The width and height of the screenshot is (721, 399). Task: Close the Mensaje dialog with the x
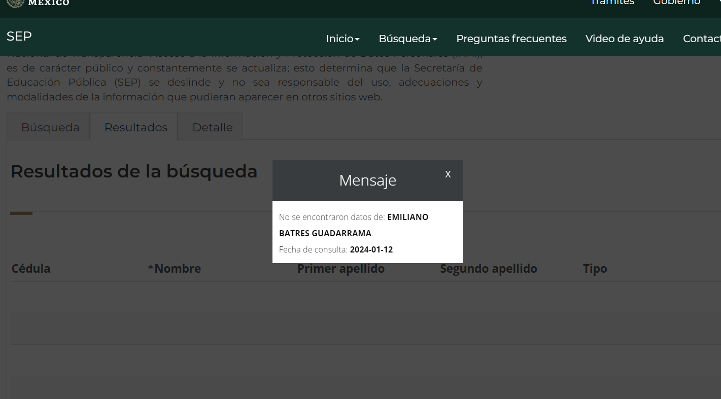(448, 174)
